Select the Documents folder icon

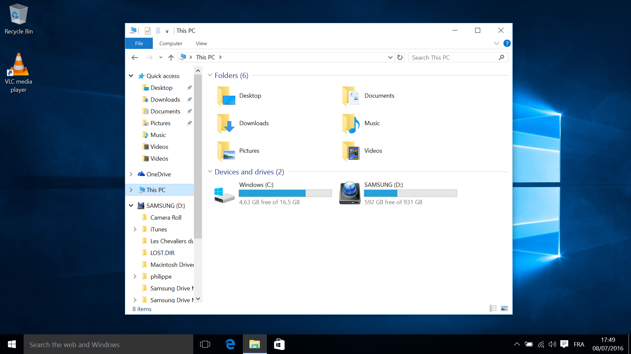351,96
